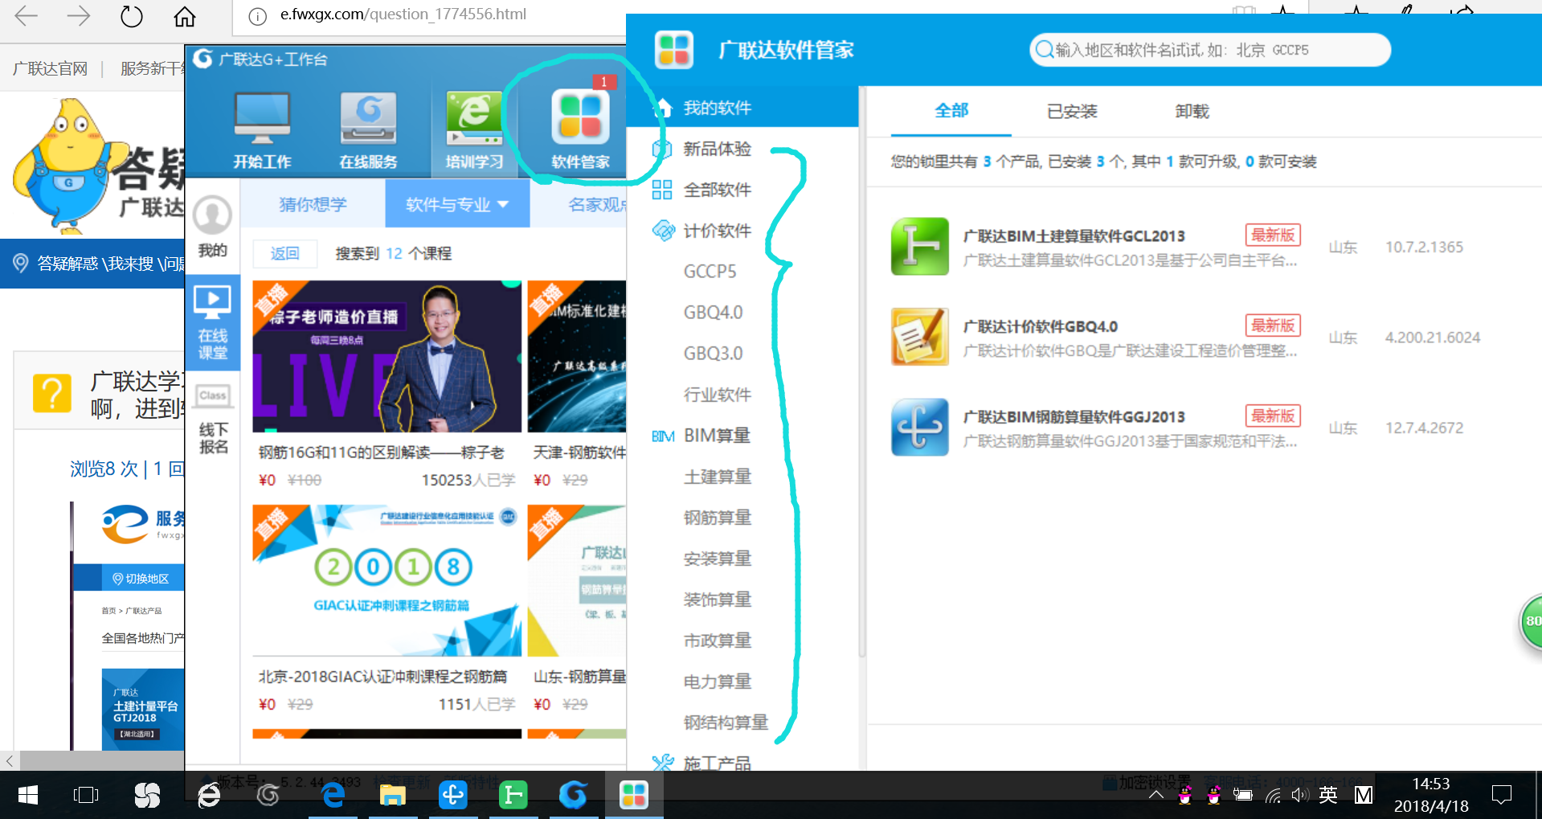Viewport: 1542px width, 819px height.
Task: Click input method 英 indicator in tray
Action: (x=1328, y=795)
